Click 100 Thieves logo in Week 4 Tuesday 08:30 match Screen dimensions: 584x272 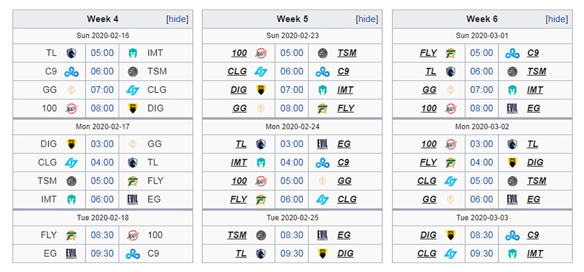coord(133,235)
